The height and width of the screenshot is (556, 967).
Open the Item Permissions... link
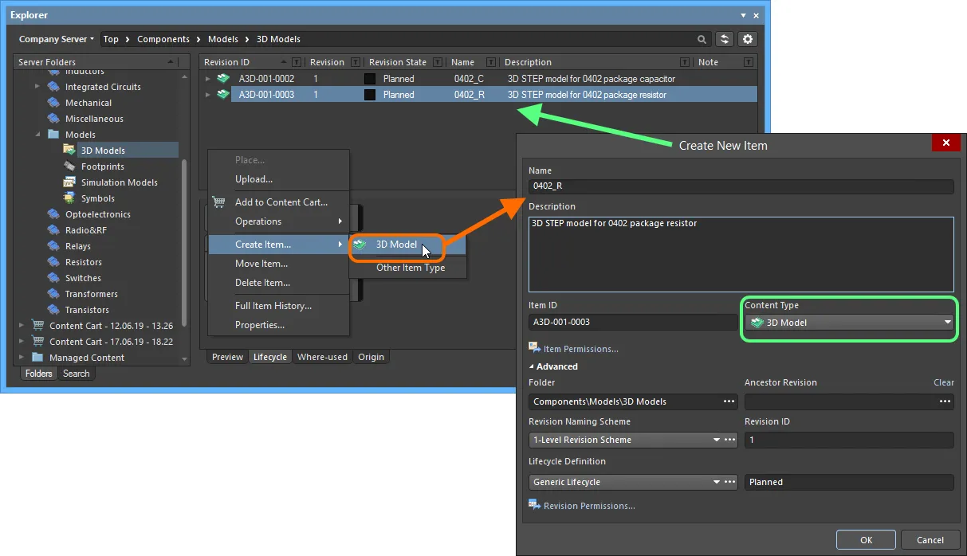coord(581,349)
